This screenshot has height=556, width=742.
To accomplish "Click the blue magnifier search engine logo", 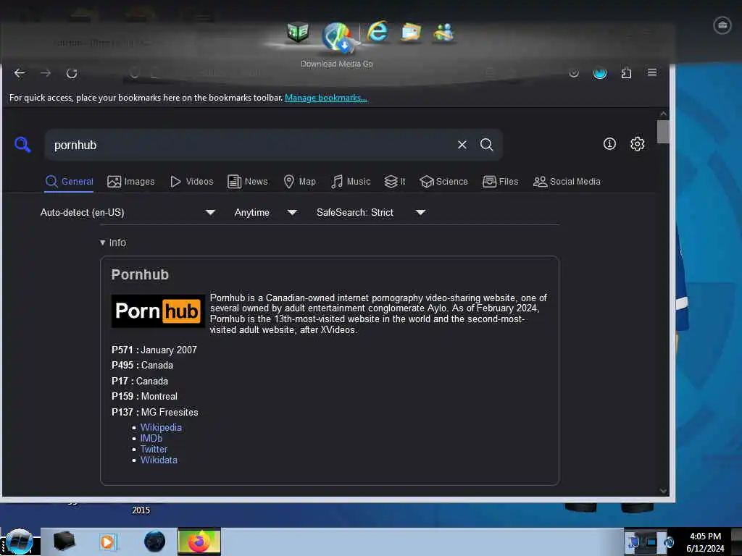I will (x=22, y=144).
